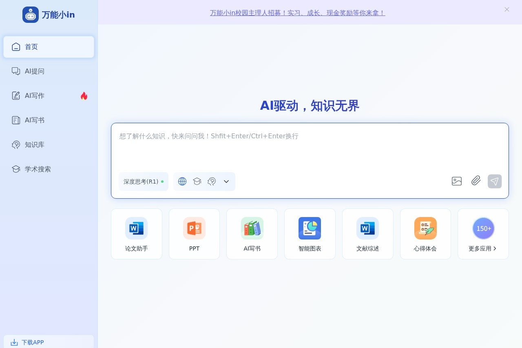
Task: Enable the brain deep-thinking mode icon
Action: (x=212, y=181)
